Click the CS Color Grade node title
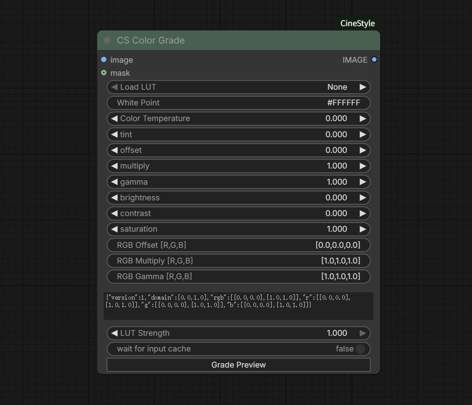This screenshot has height=405, width=472. 151,40
